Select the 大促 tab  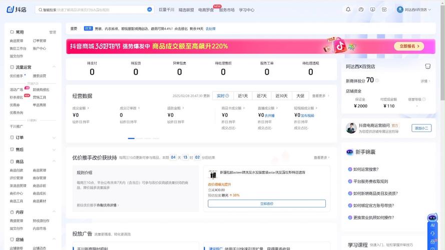(x=300, y=96)
